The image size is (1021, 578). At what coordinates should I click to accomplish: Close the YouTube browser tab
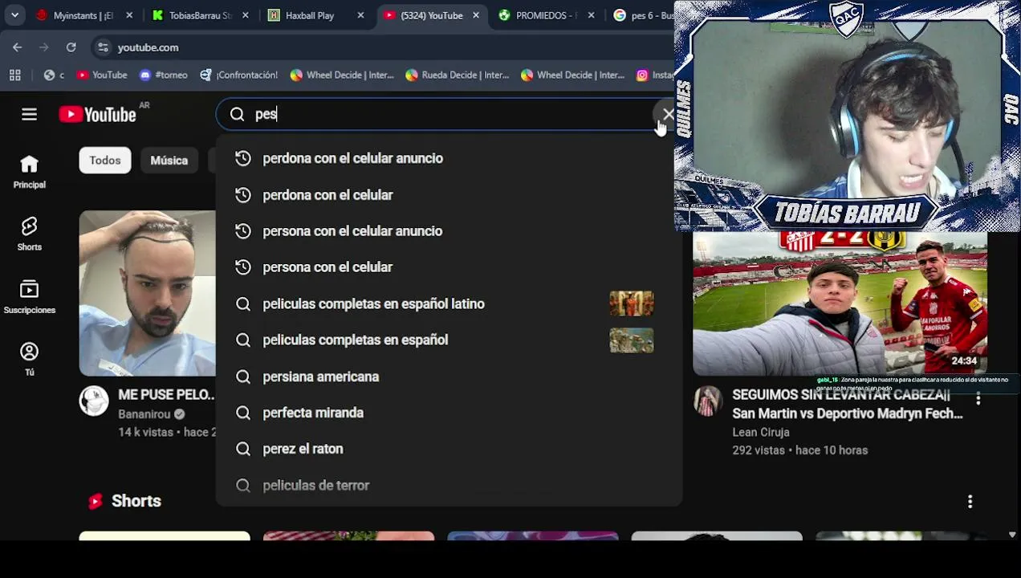coord(476,15)
